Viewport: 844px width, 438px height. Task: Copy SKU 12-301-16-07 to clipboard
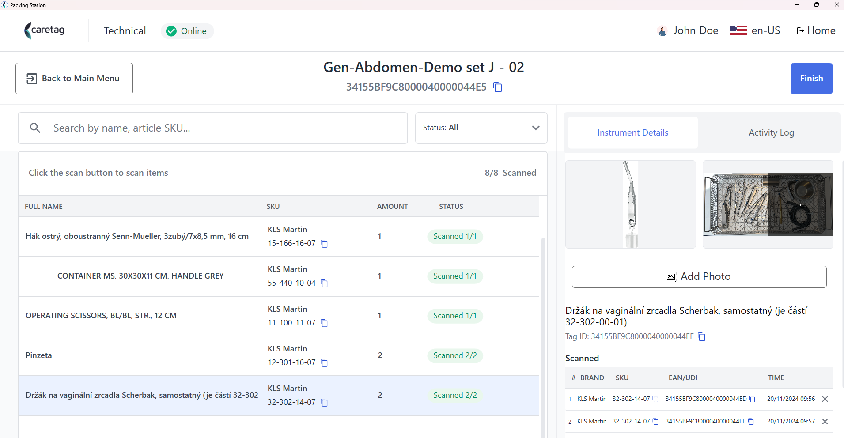click(x=324, y=363)
